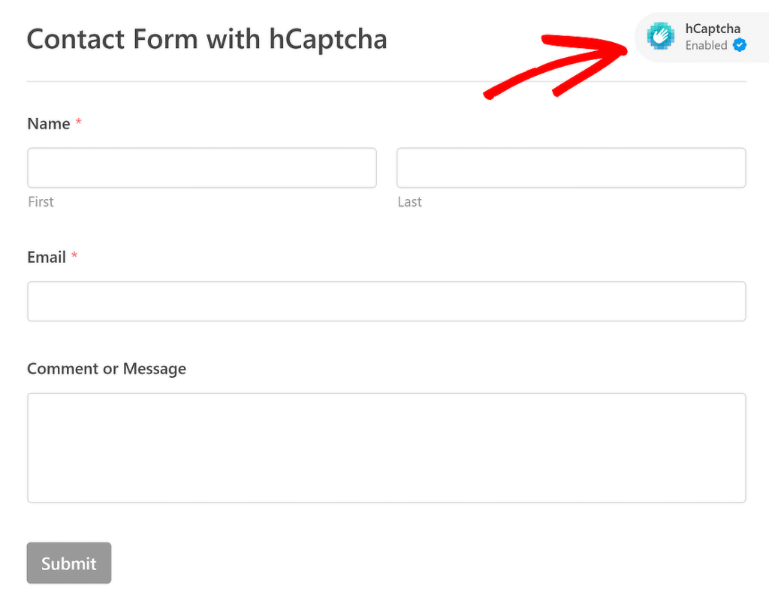The width and height of the screenshot is (769, 595).
Task: Select the Last placeholder label
Action: (410, 201)
